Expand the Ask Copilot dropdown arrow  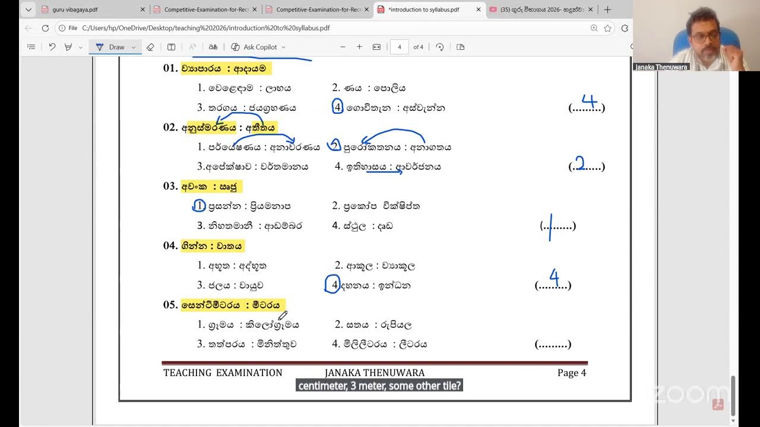pos(283,47)
